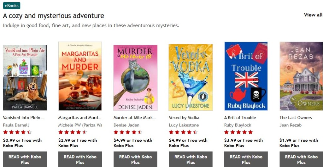Select author Ruby Blaylock

pyautogui.click(x=238, y=125)
